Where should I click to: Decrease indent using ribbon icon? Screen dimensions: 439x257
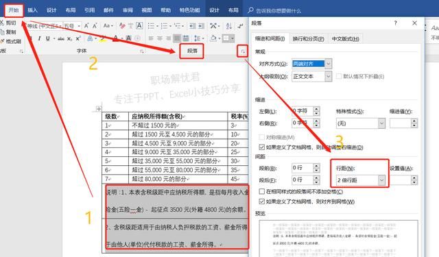click(192, 26)
